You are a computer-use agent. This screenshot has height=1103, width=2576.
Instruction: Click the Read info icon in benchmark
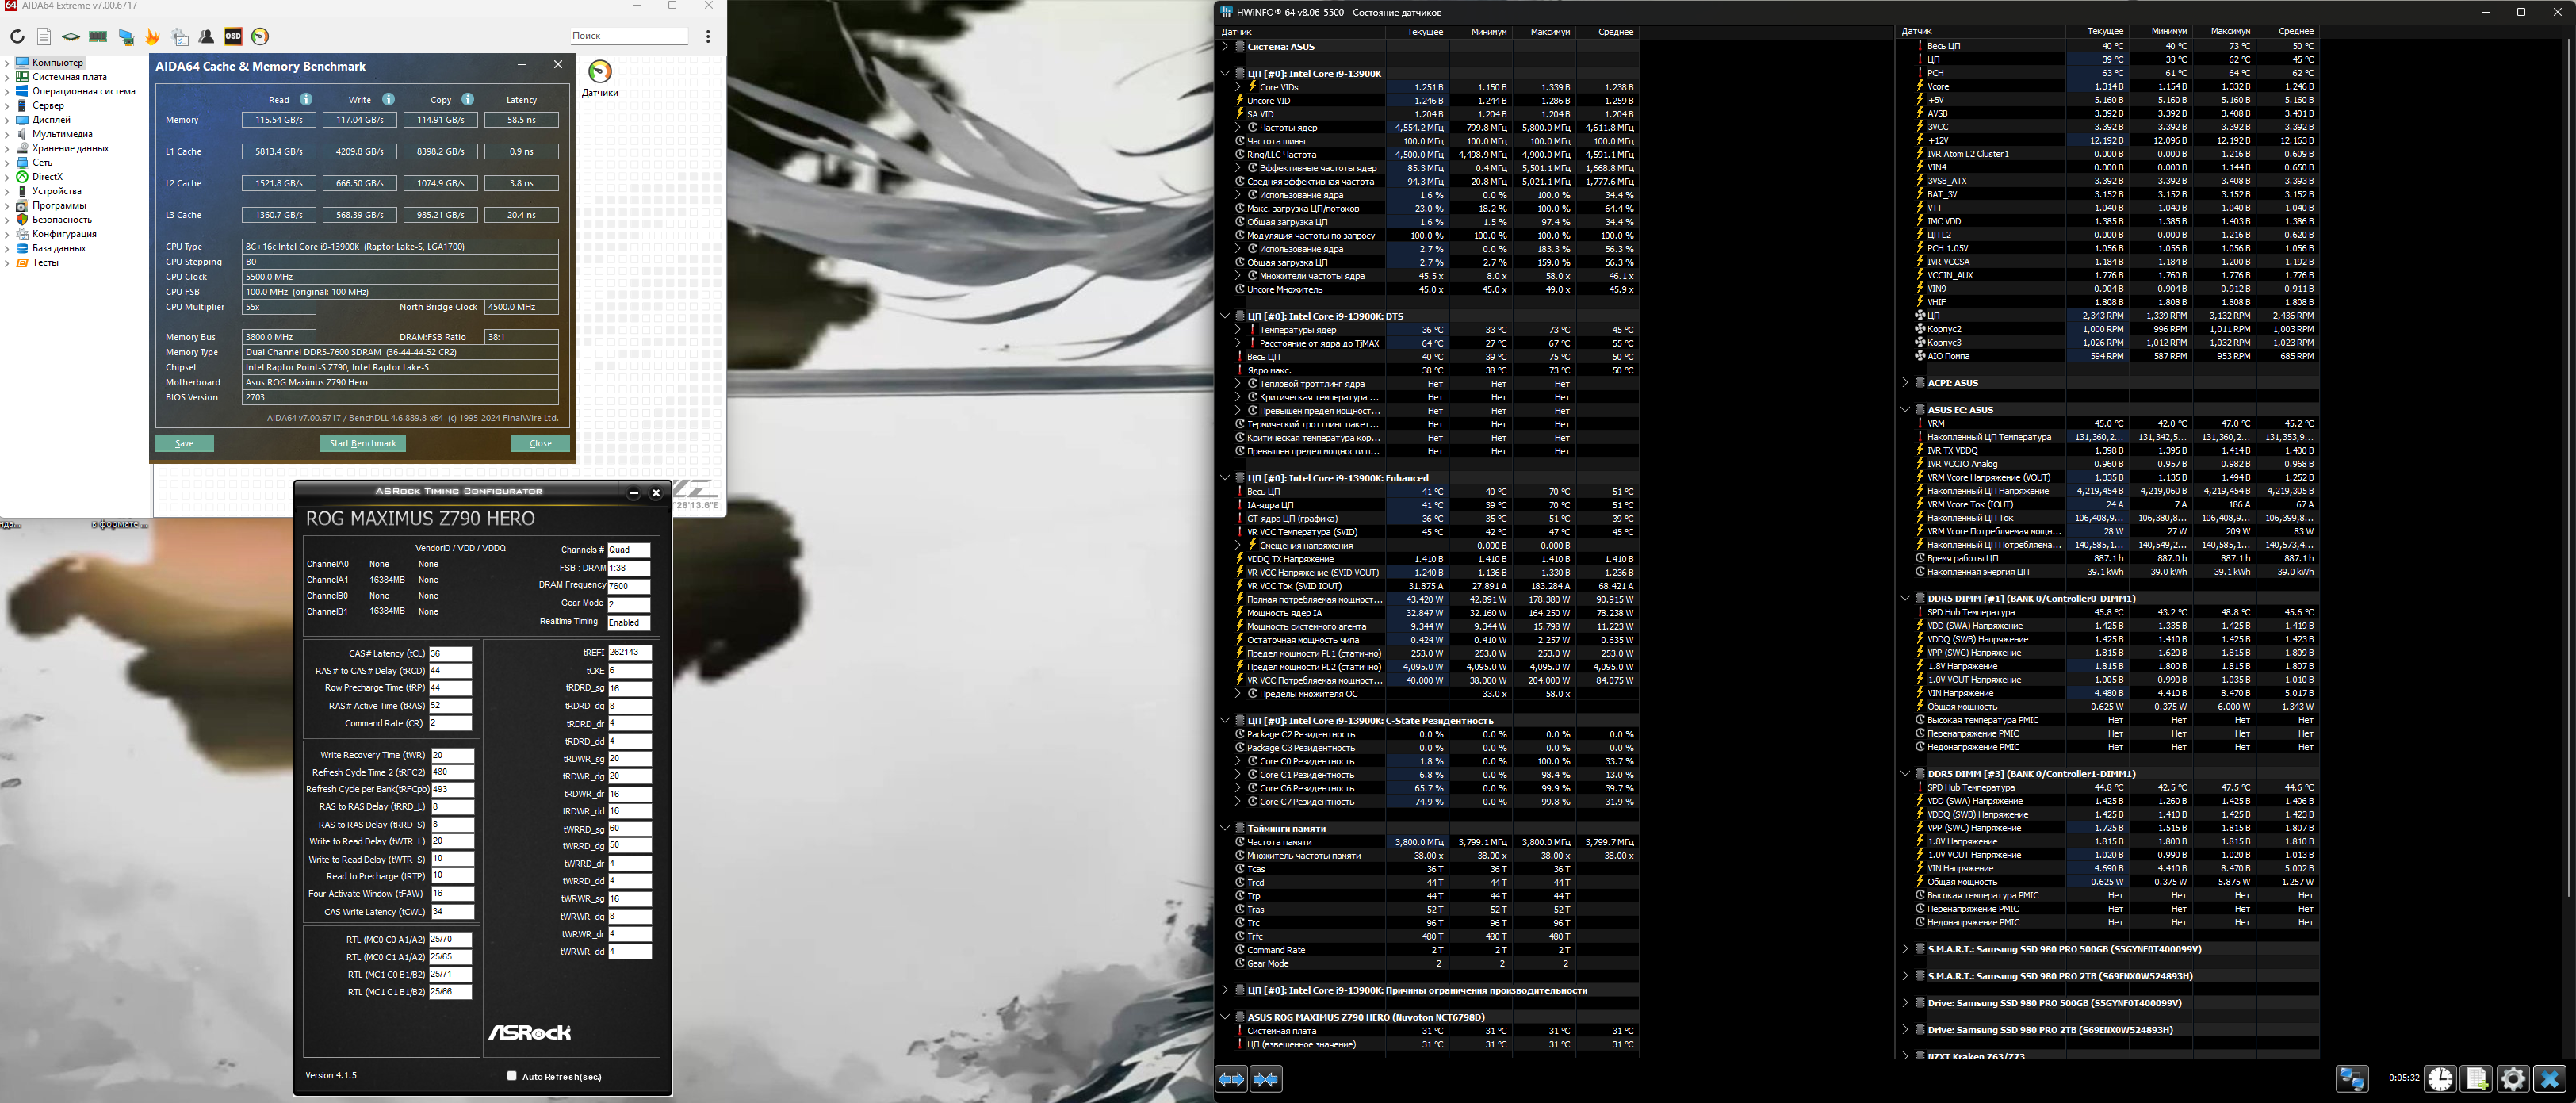point(306,100)
